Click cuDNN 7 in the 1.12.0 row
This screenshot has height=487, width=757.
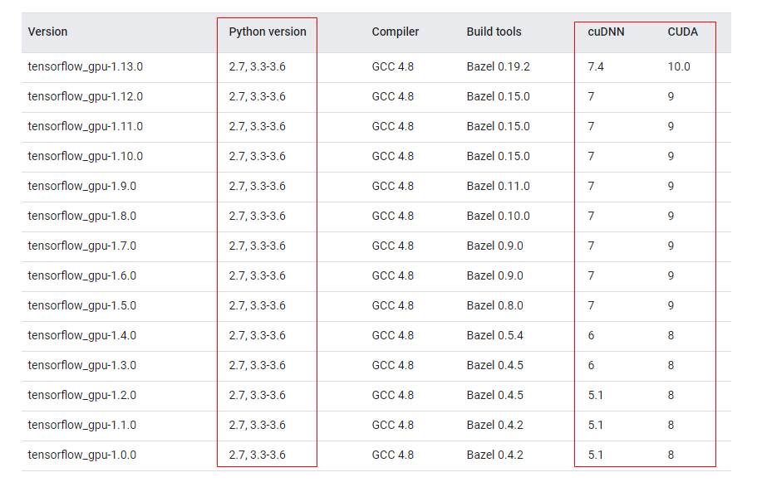[591, 96]
